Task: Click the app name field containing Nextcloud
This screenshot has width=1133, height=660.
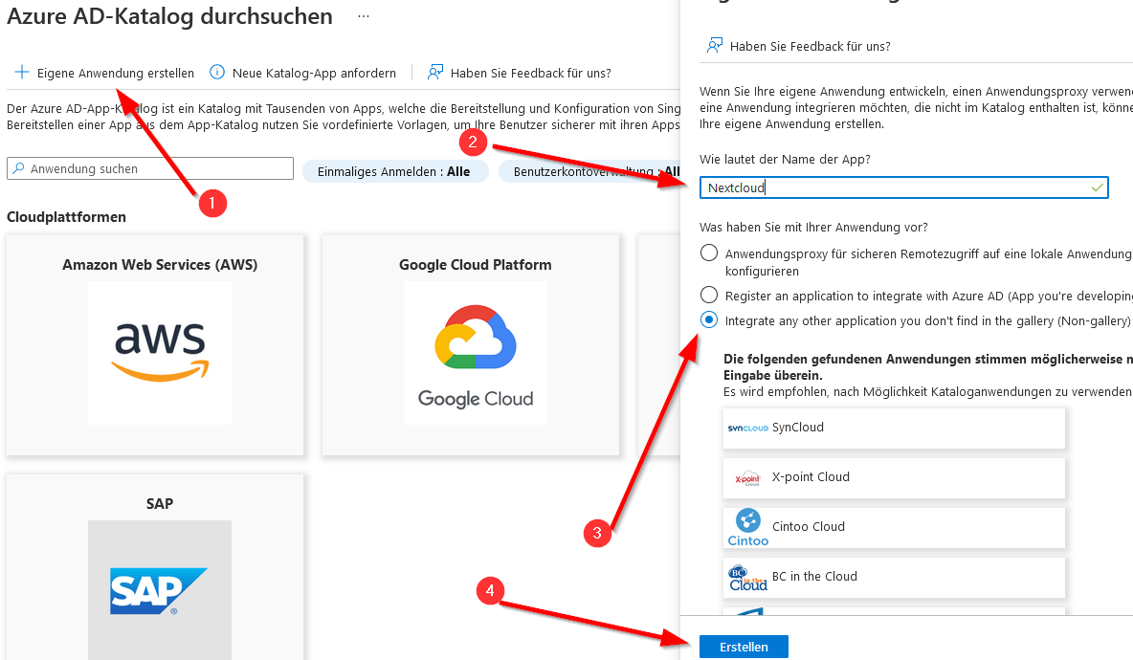Action: 904,187
